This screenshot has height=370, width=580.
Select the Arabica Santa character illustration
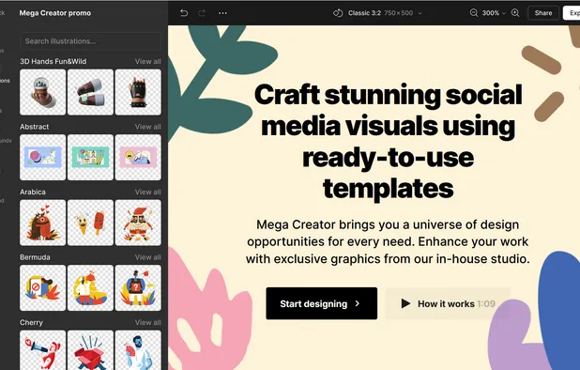point(138,223)
